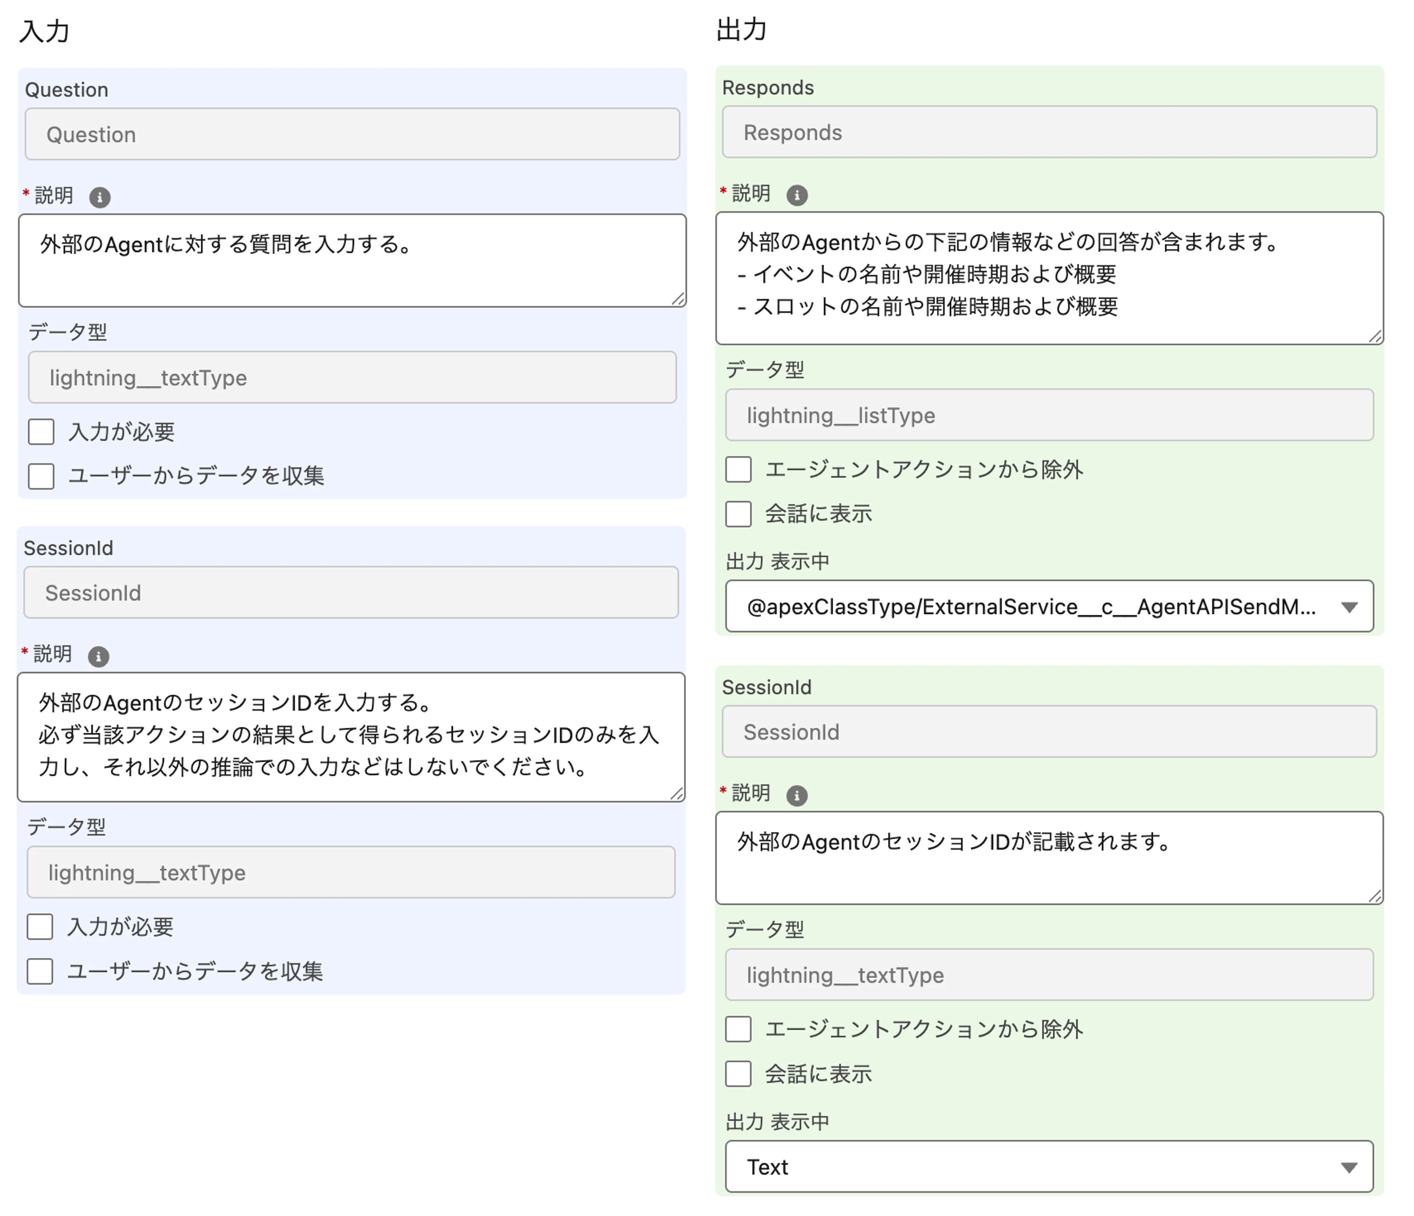Click the 入力 section heading

(x=44, y=31)
